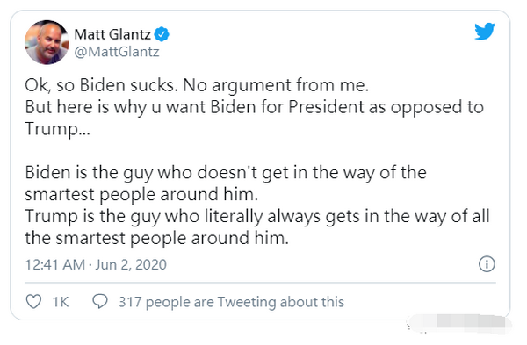Click the blurred watermark below the tweet card

pyautogui.click(x=459, y=324)
